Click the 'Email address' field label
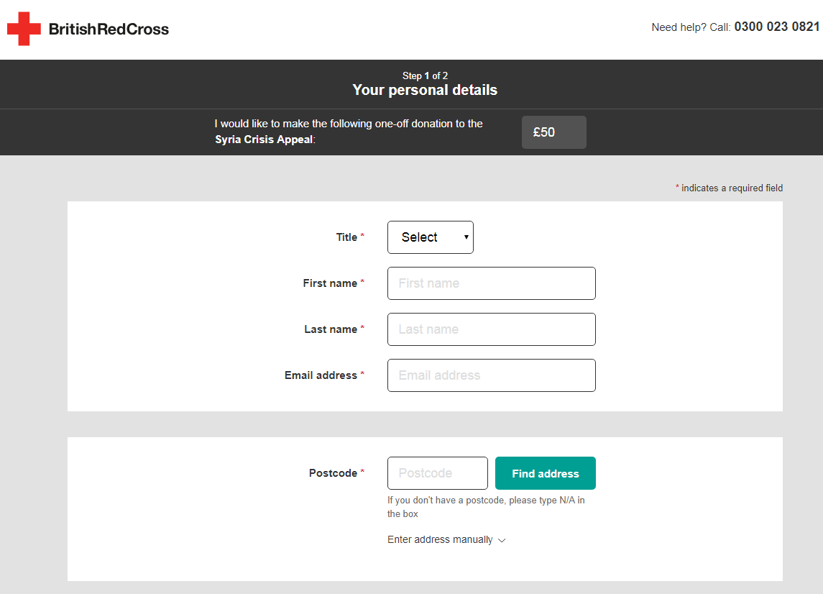 (x=321, y=375)
